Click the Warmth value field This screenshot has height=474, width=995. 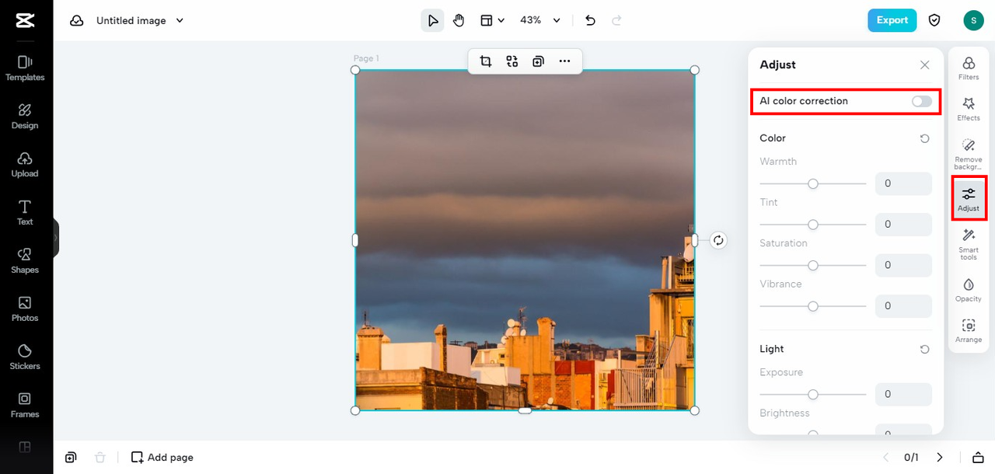(903, 184)
